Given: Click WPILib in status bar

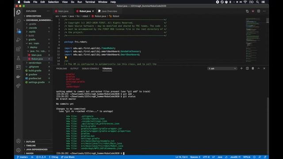Looking at the screenshot, I should 247,157.
